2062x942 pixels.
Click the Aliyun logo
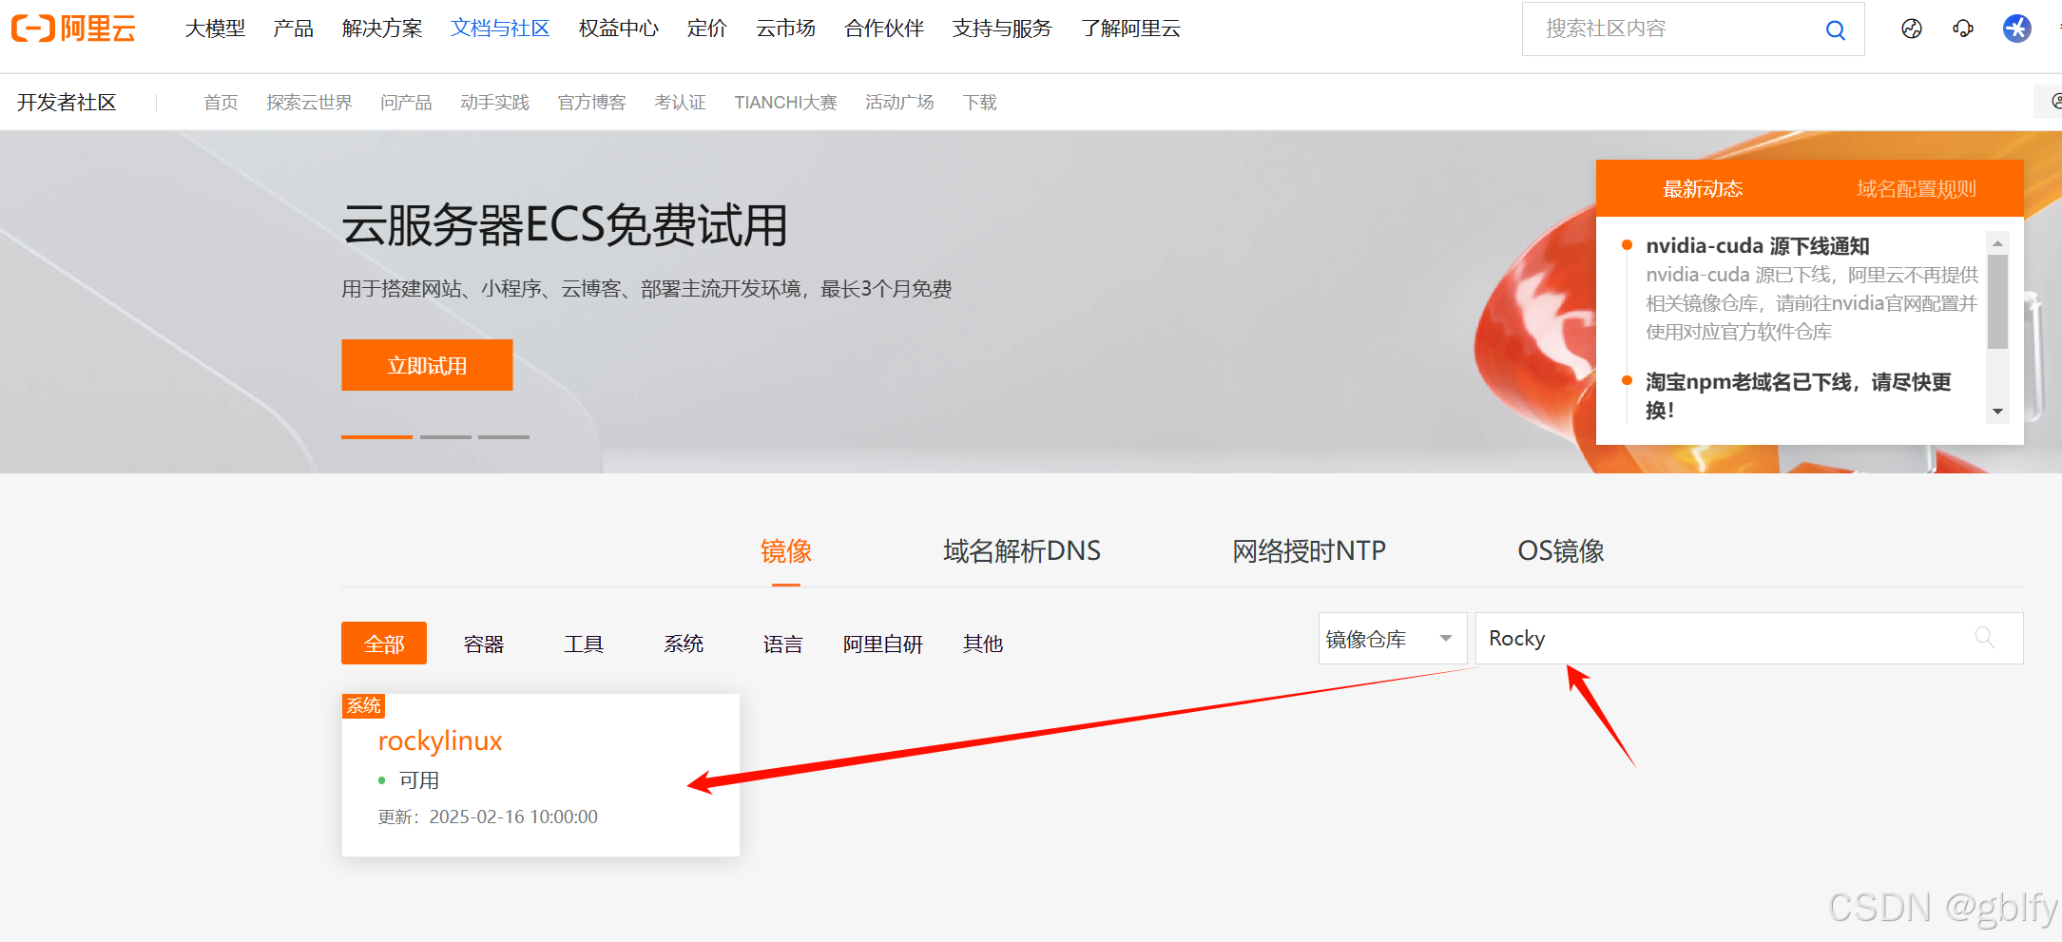[73, 29]
